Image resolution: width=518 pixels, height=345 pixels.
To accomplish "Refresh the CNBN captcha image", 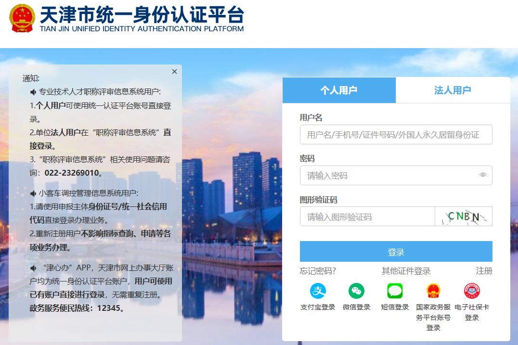I will coord(464,217).
